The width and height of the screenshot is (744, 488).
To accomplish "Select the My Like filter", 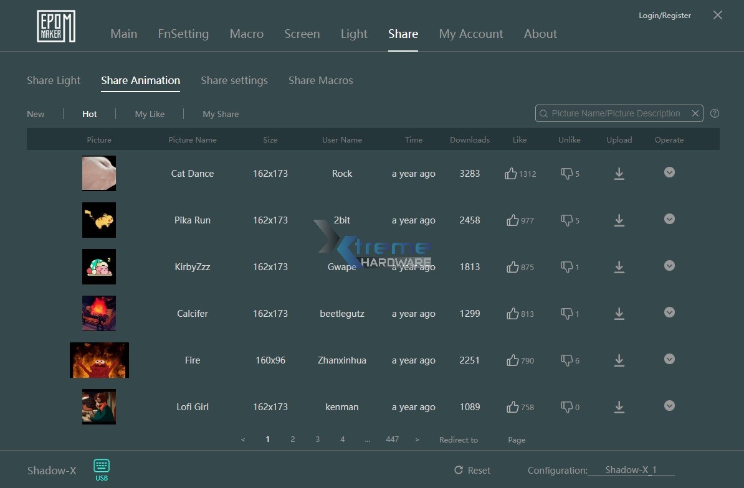I will [150, 114].
